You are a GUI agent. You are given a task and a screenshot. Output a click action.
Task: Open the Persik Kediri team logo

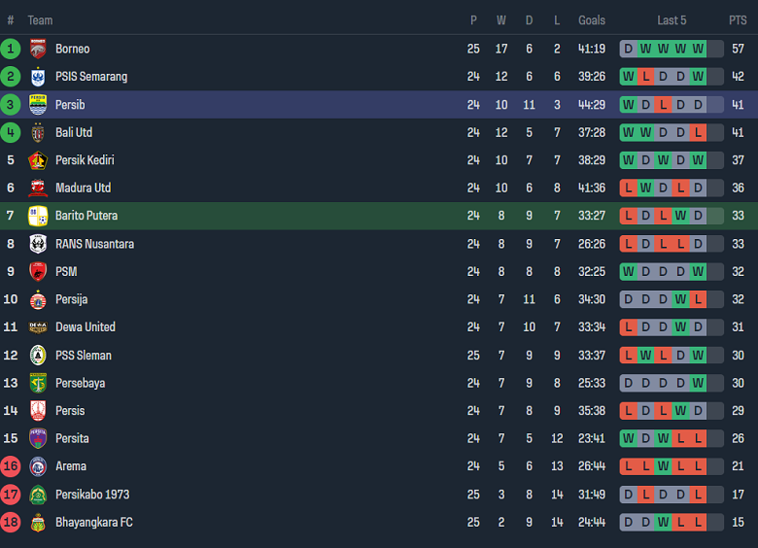tap(38, 160)
